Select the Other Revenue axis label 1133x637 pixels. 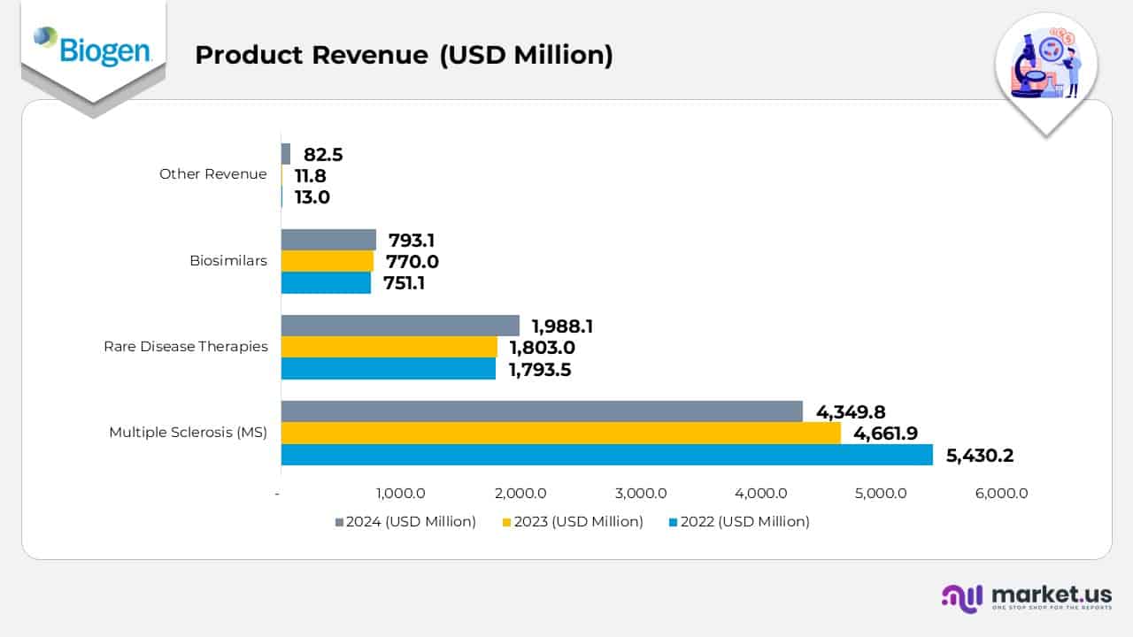(x=213, y=174)
